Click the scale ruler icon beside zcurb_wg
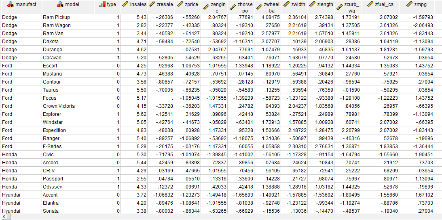Image resolution: width=442 pixels, height=220 pixels. [340, 8]
